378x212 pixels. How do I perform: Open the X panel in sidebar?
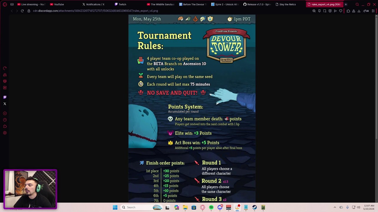point(5,104)
